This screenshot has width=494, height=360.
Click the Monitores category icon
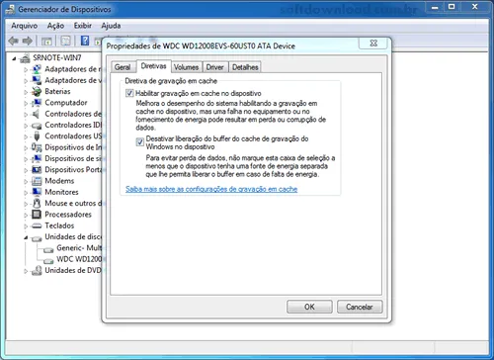coord(37,192)
